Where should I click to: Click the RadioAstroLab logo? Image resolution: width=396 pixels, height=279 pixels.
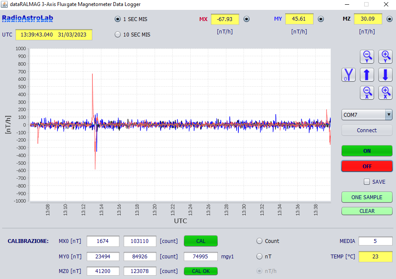pos(27,18)
